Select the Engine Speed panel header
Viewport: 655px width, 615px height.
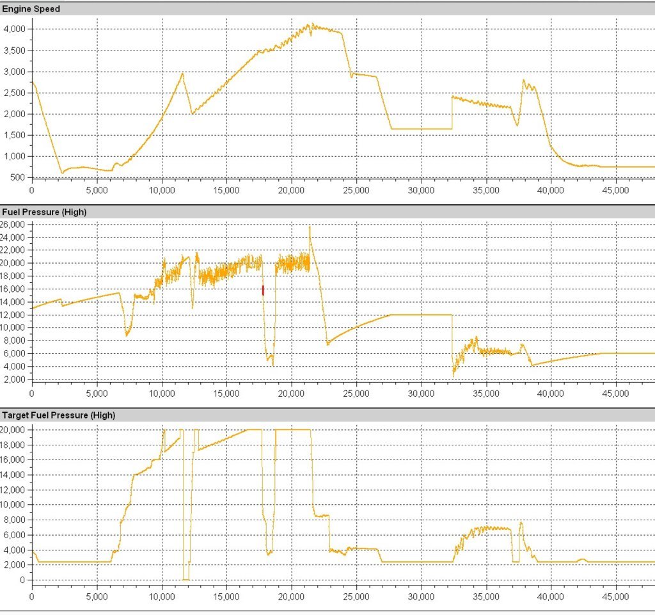click(327, 9)
